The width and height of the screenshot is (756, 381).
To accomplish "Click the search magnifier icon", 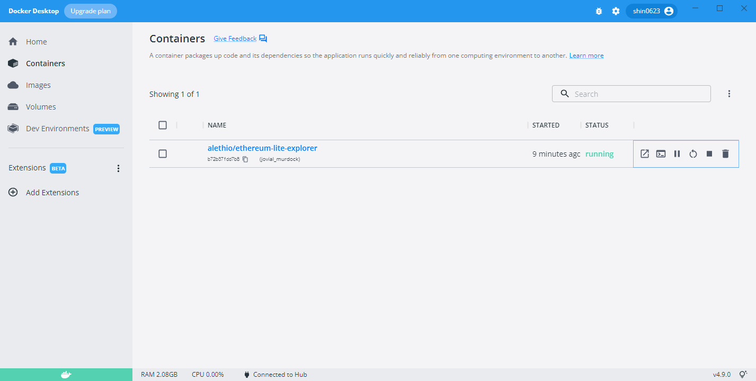I will pyautogui.click(x=565, y=94).
